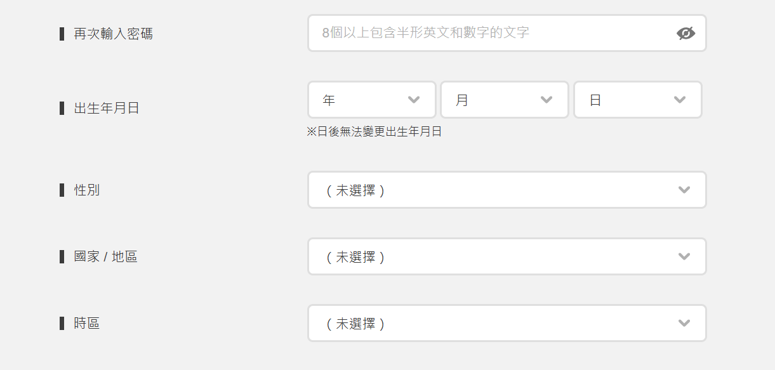This screenshot has width=775, height=370.
Task: Open the 年 (year) dropdown
Action: point(371,100)
